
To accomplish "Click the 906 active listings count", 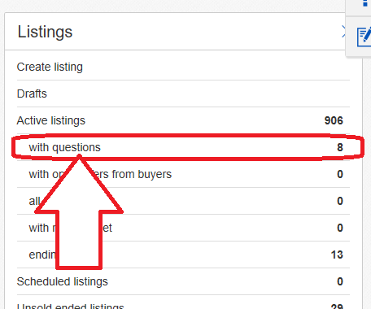I will pos(334,120).
